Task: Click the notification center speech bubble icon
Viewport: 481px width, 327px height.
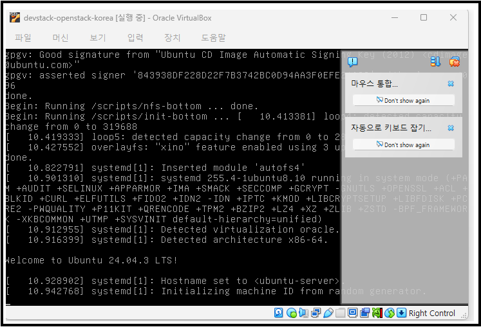Action: (352, 62)
